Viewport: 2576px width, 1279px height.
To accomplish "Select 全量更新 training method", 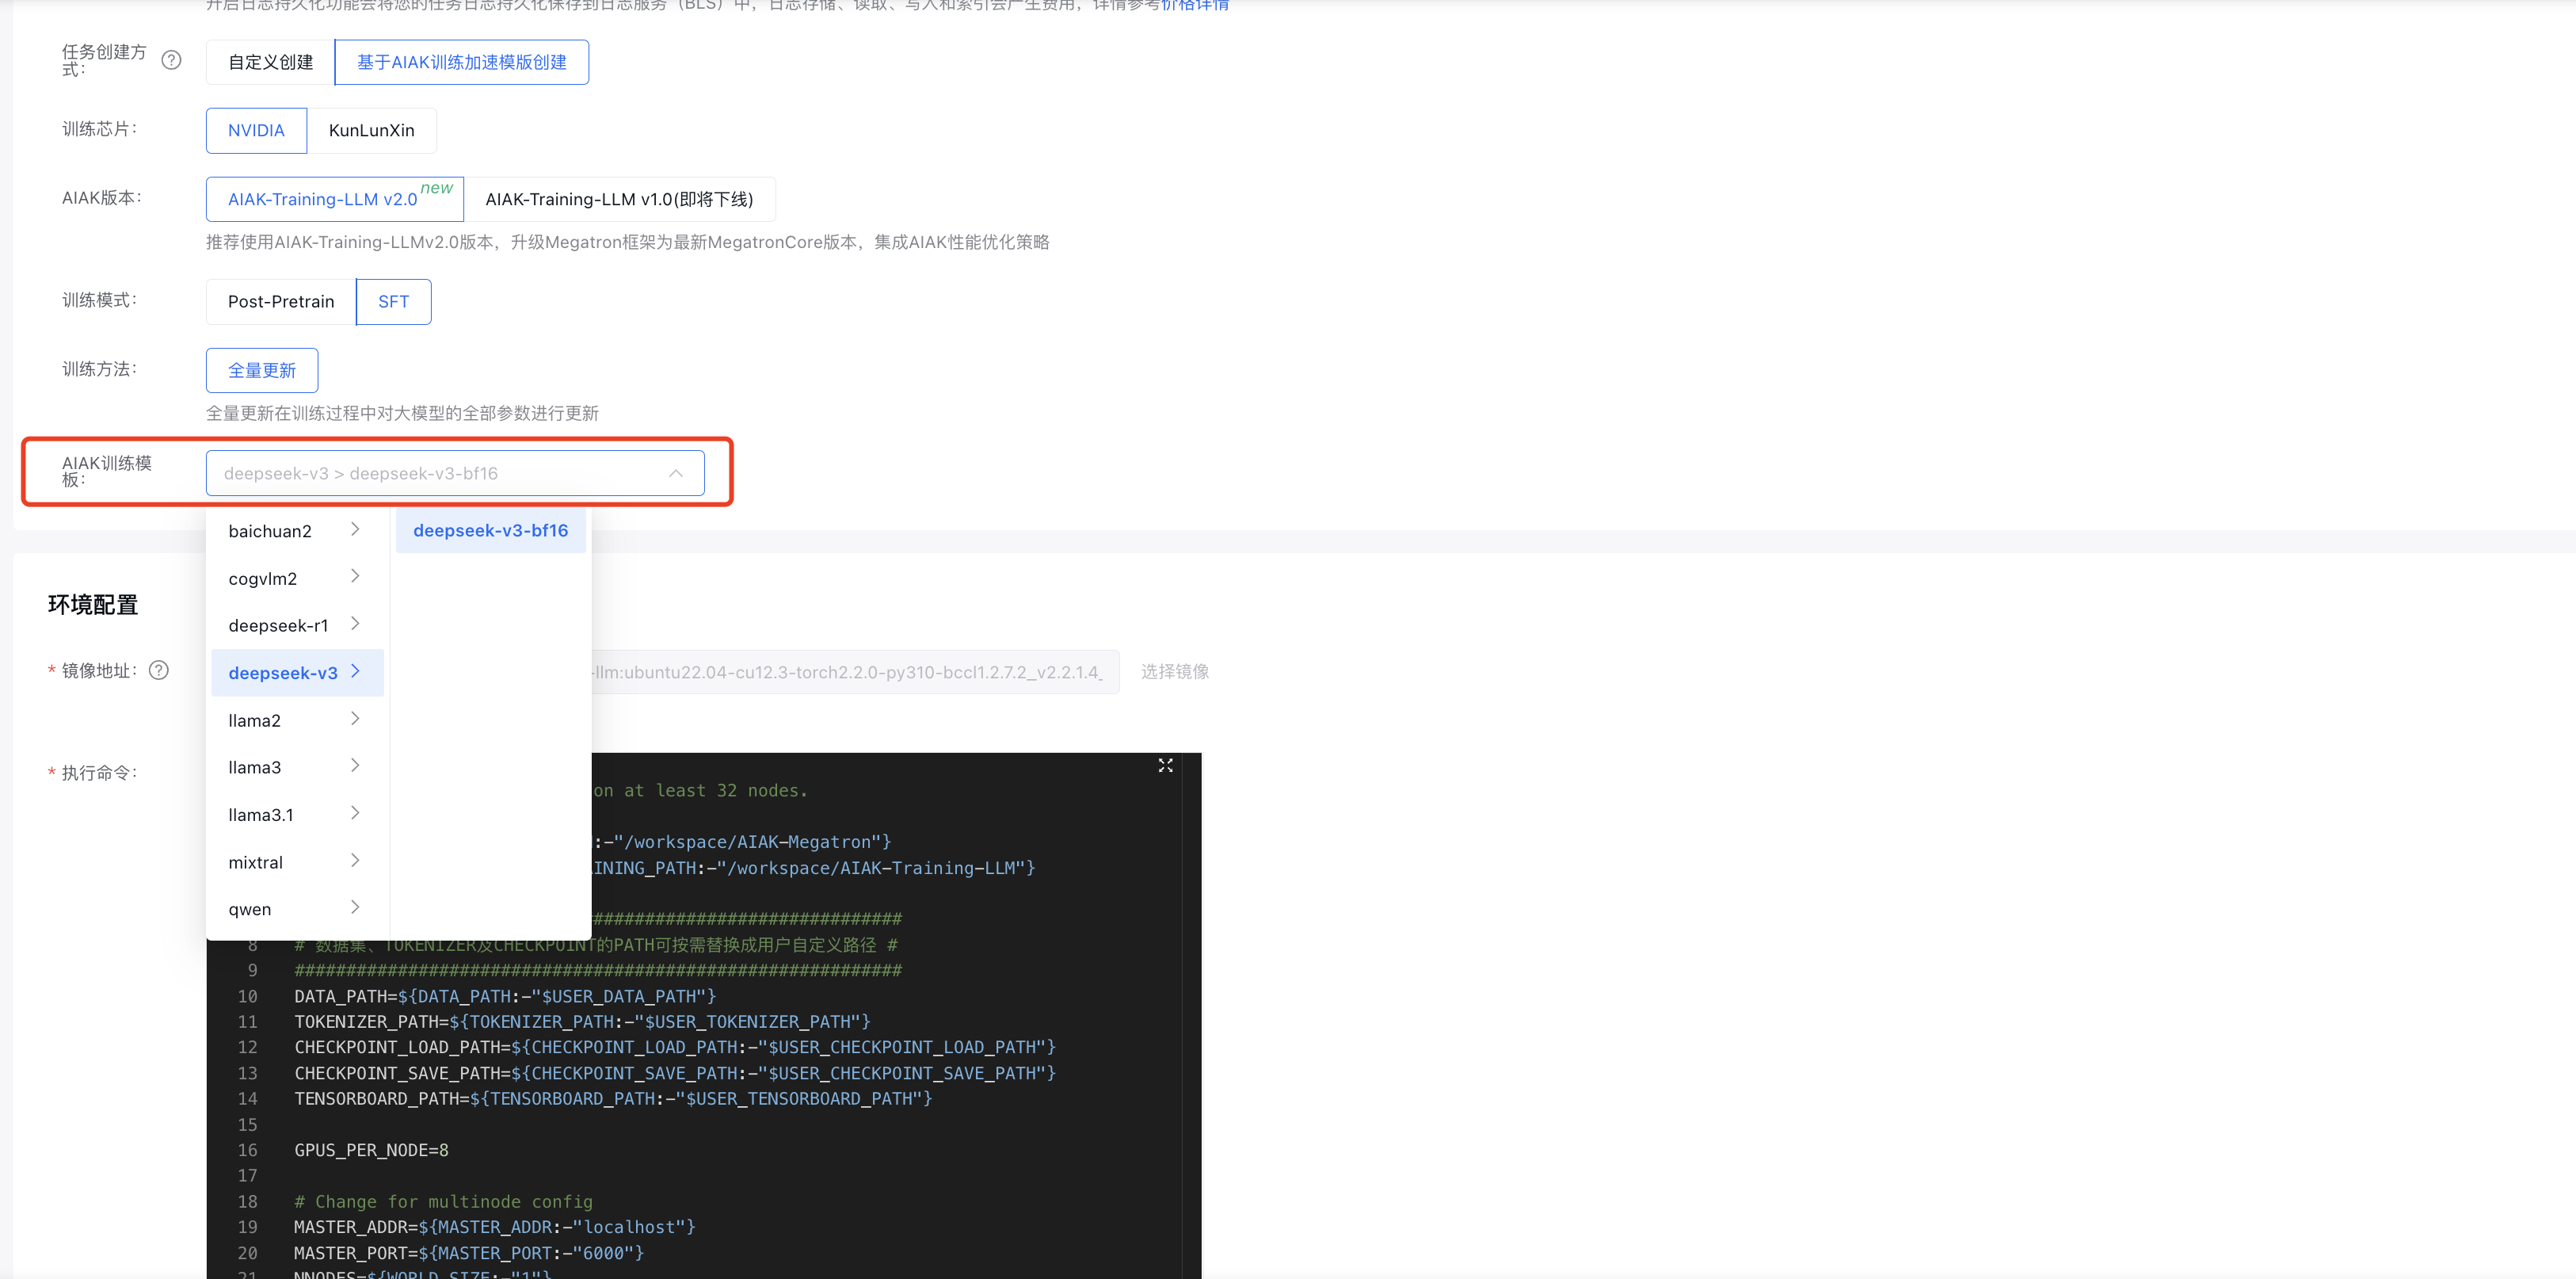I will (262, 370).
